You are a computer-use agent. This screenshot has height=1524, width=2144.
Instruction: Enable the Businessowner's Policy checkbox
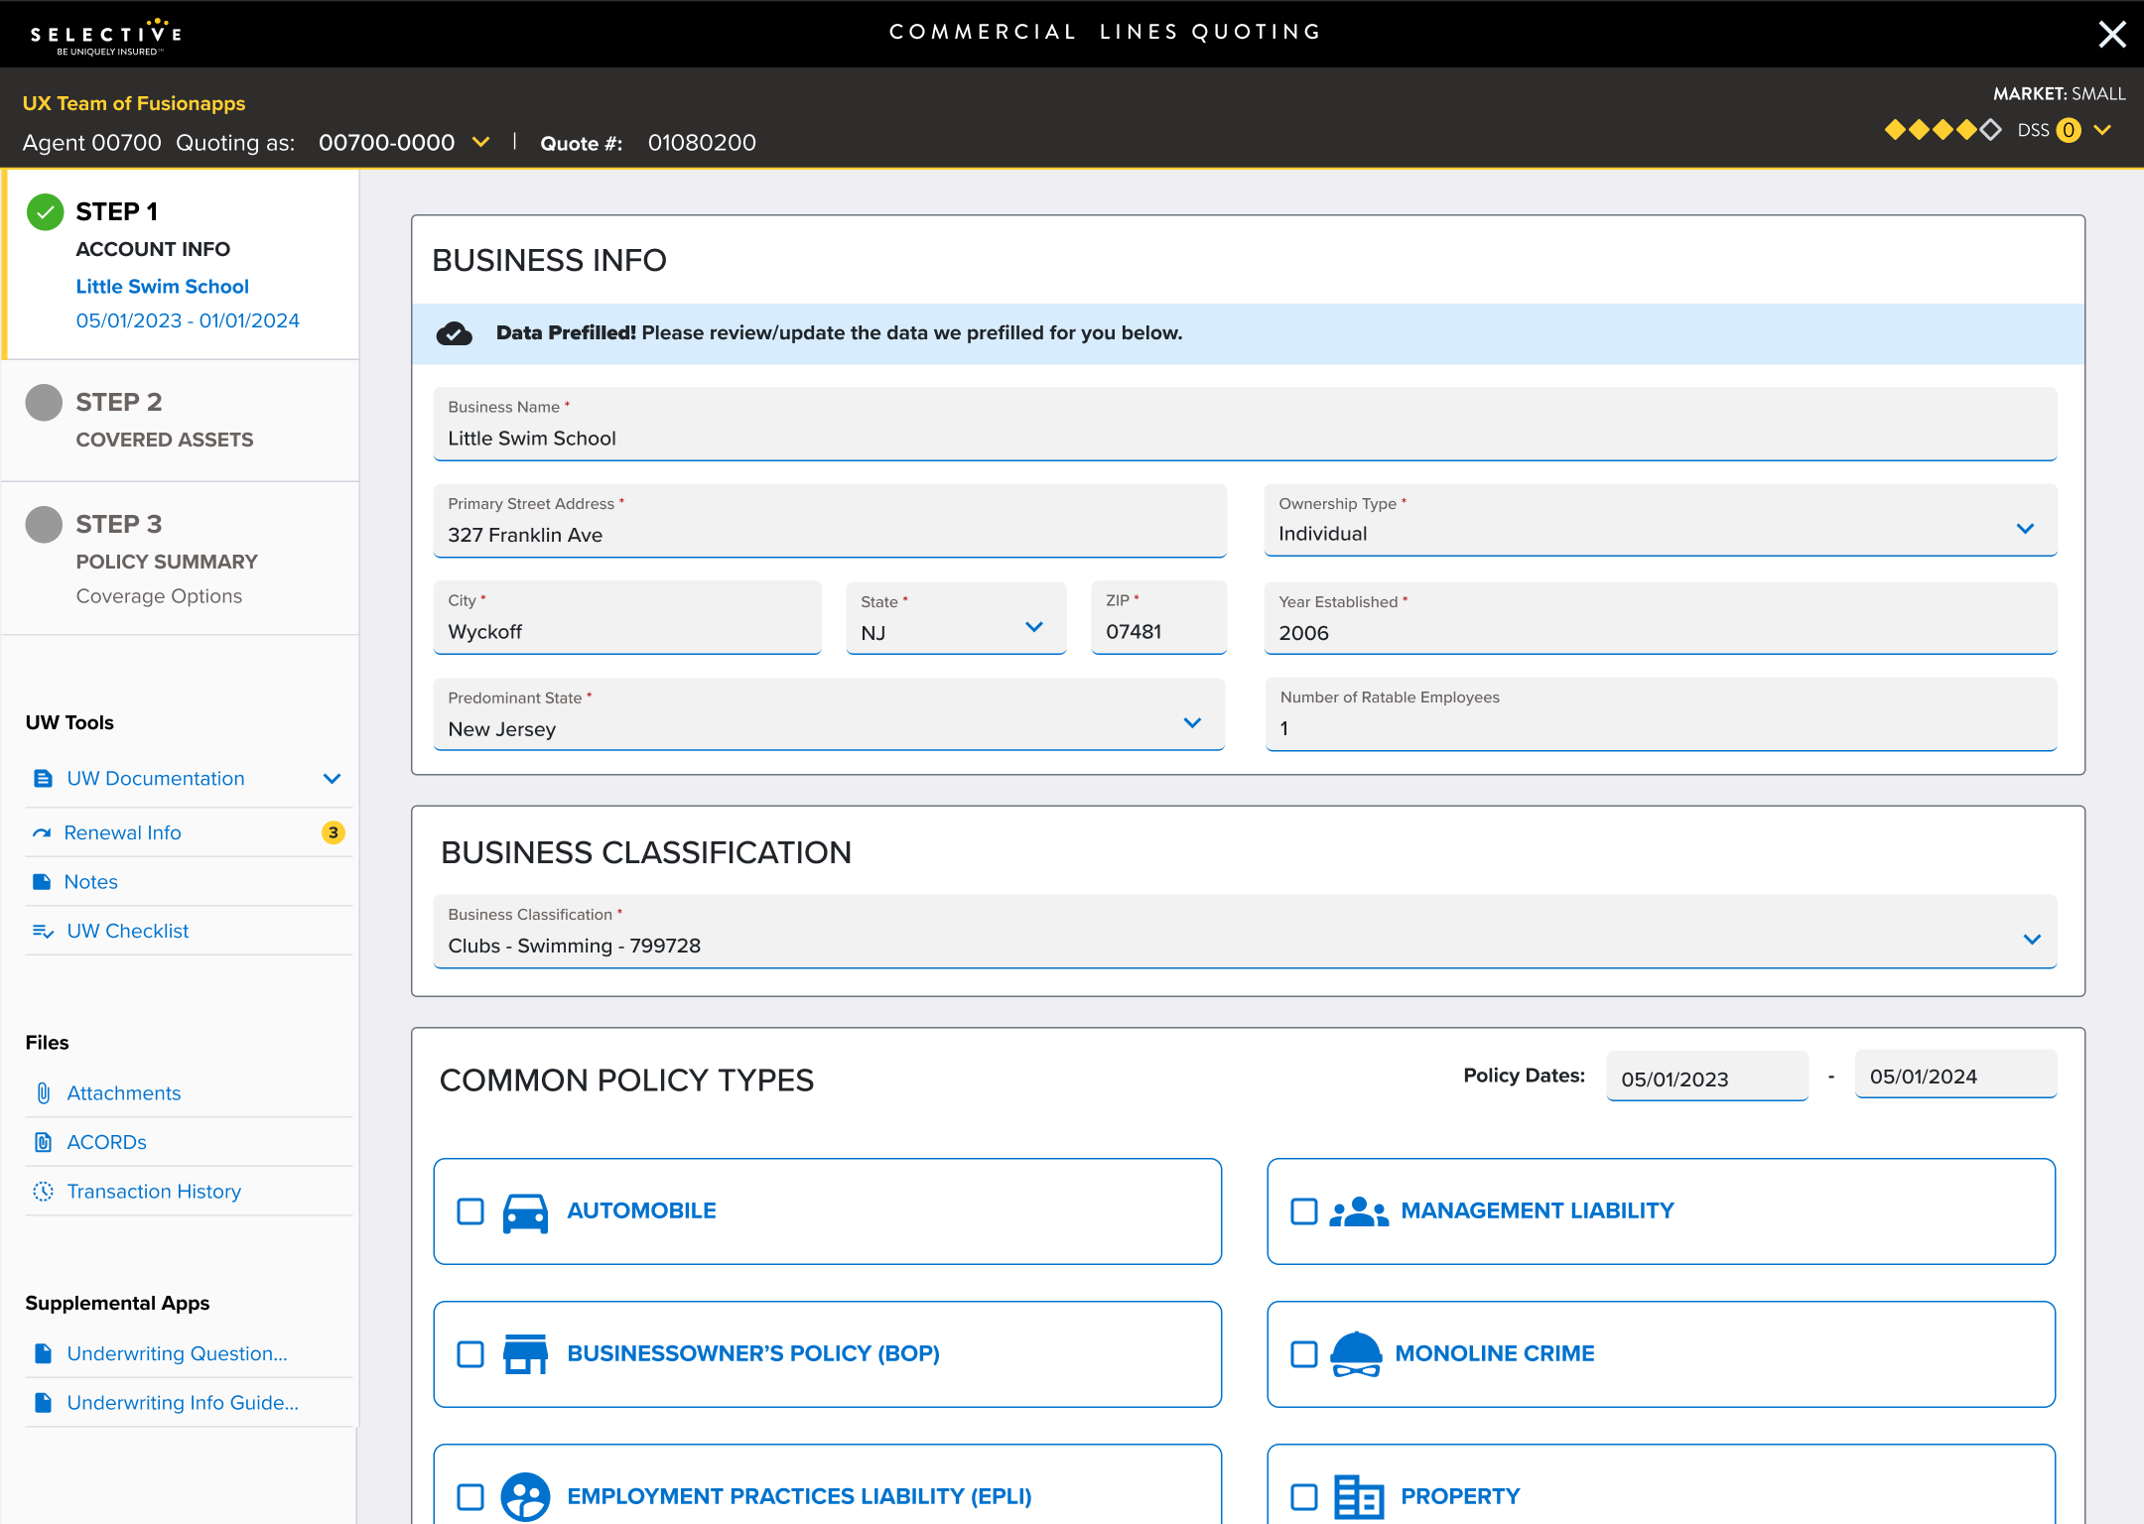(470, 1352)
